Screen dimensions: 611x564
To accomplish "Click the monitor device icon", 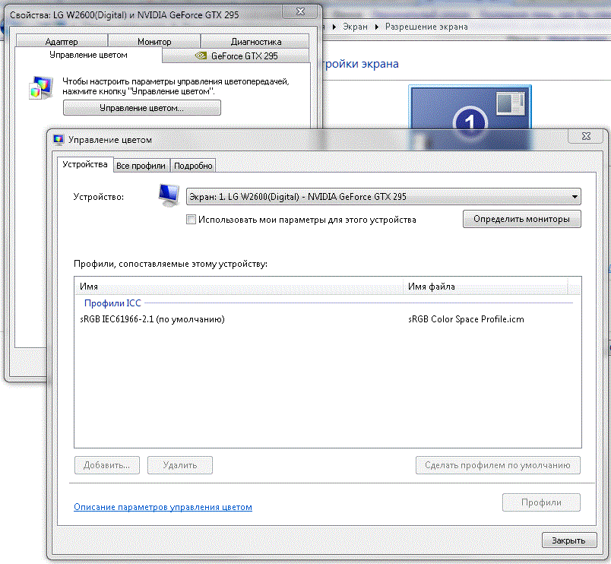I will tap(169, 195).
